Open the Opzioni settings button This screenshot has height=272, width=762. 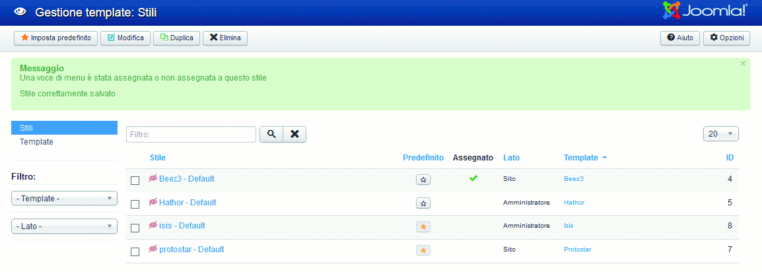pyautogui.click(x=726, y=38)
